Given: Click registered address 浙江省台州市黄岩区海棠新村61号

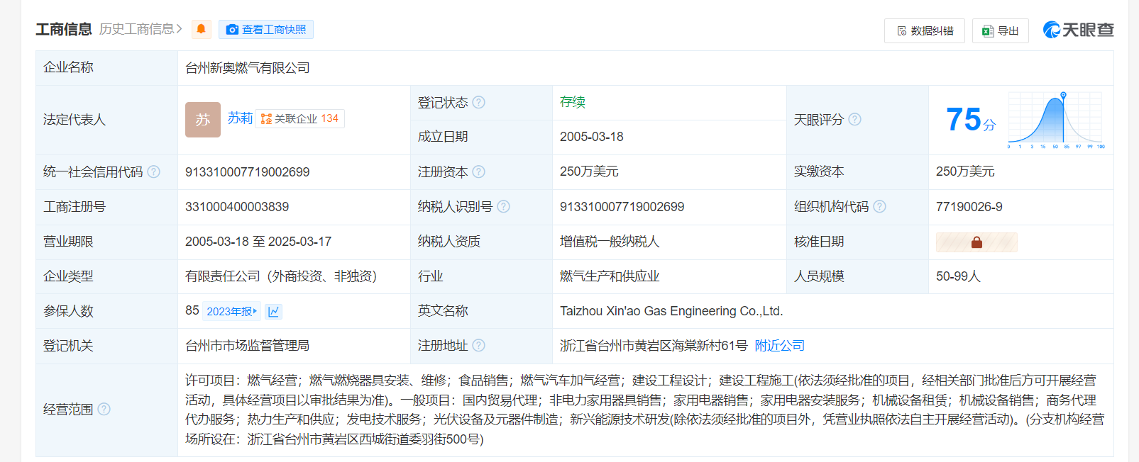Looking at the screenshot, I should tap(654, 345).
